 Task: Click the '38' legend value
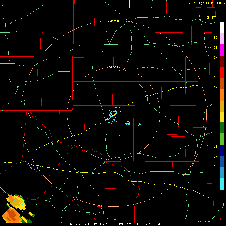click(216, 97)
